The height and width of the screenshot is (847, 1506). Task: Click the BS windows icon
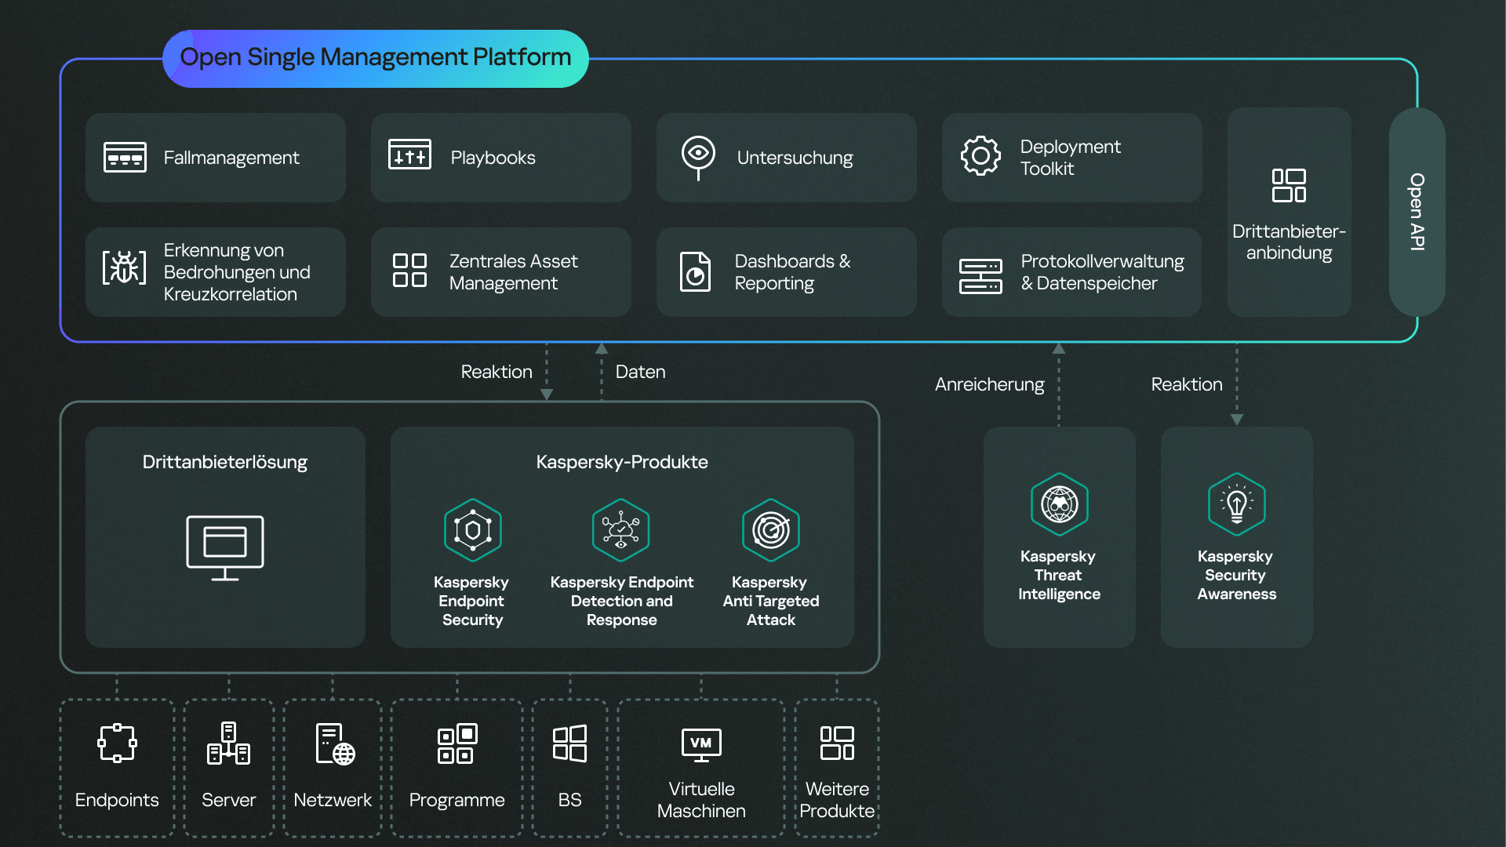point(569,743)
